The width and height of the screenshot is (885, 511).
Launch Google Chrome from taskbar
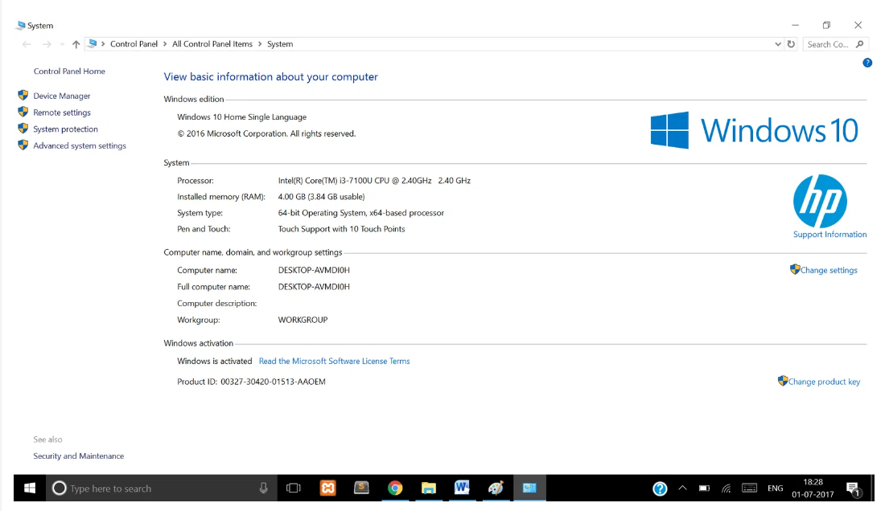pyautogui.click(x=394, y=488)
